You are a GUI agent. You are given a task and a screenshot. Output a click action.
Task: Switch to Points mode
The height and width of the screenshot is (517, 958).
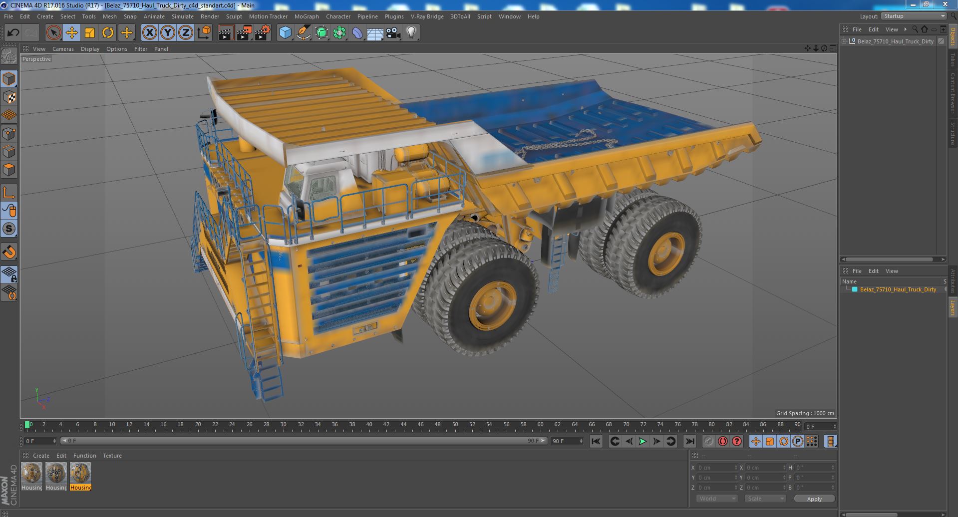click(9, 134)
